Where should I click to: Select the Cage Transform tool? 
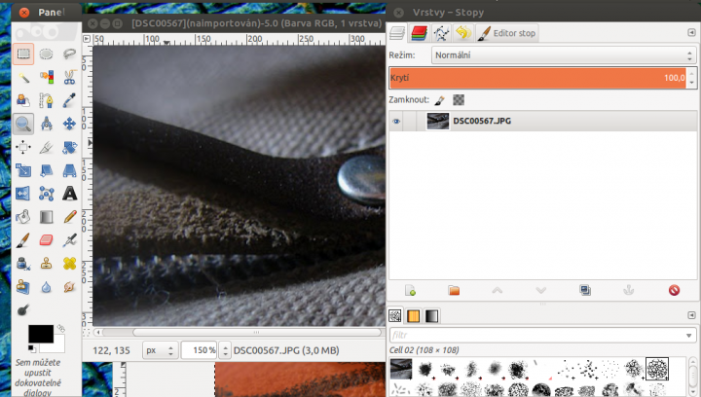point(46,194)
